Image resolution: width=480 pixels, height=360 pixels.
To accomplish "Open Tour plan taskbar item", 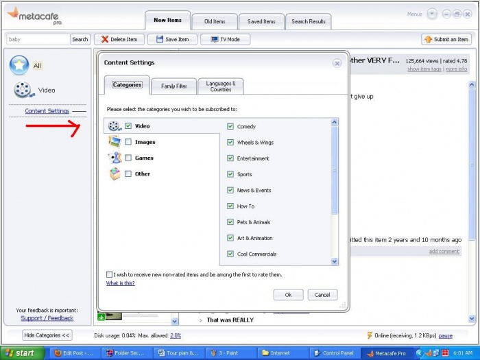I will tap(178, 353).
